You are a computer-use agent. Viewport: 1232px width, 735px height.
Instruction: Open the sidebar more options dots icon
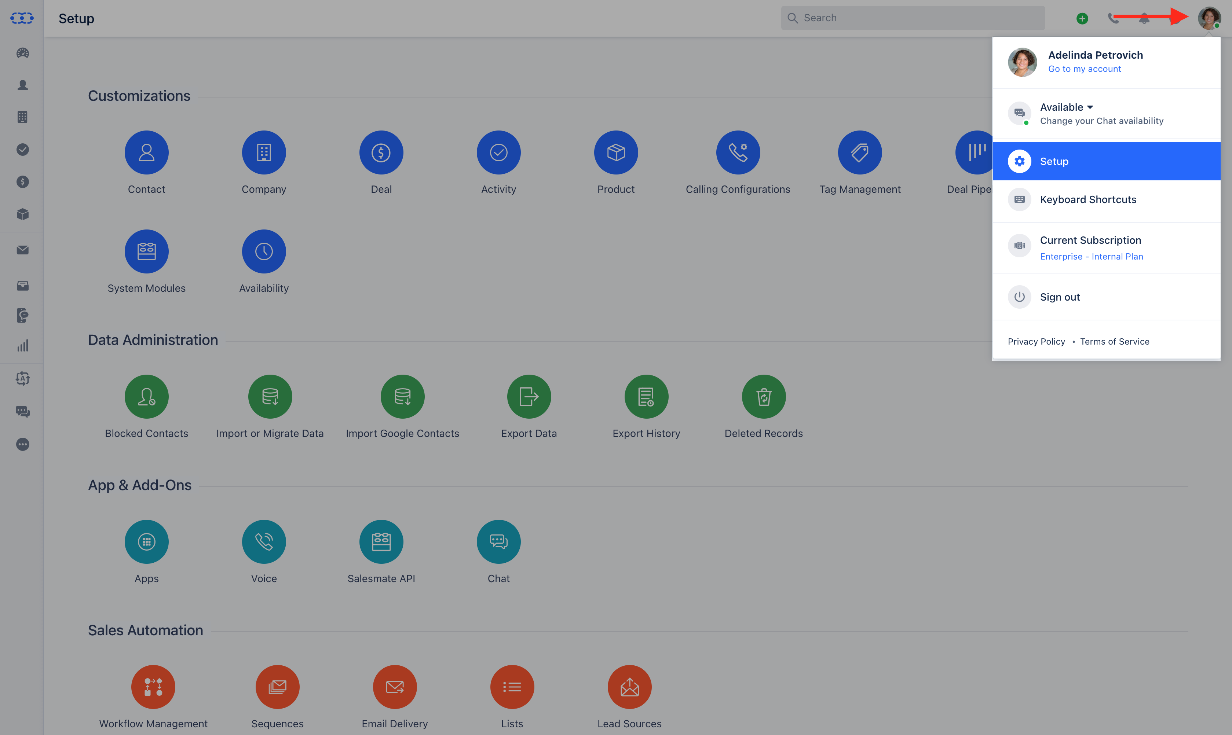[x=22, y=444]
